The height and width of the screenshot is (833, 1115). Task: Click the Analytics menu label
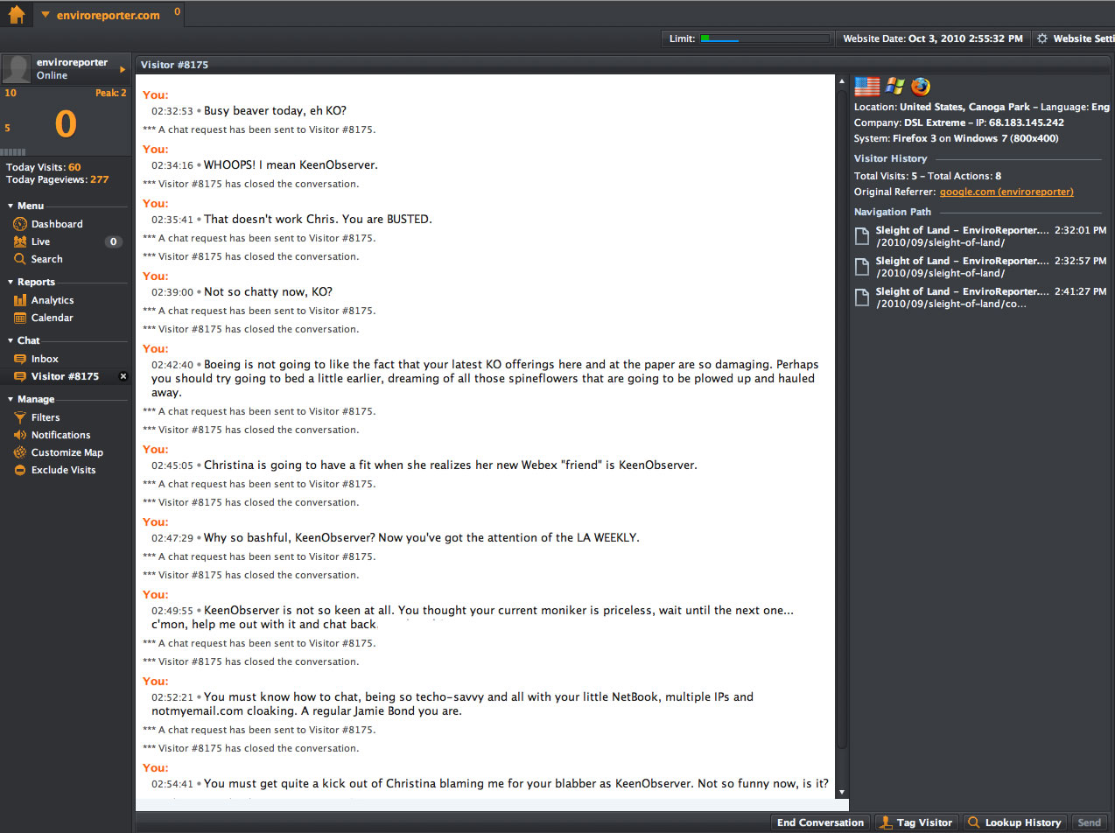[53, 300]
